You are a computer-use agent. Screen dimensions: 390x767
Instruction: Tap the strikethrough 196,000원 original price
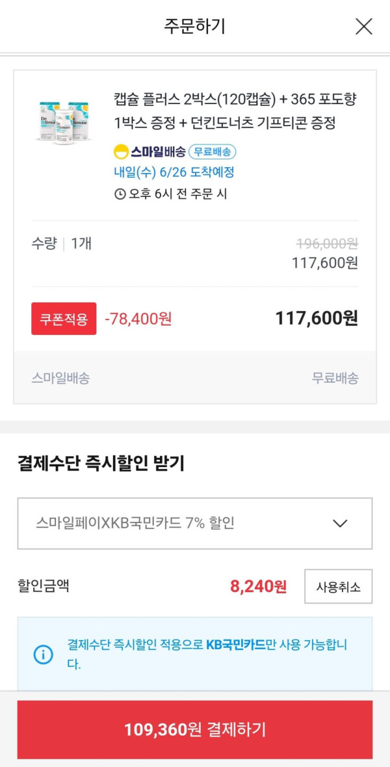pos(327,243)
